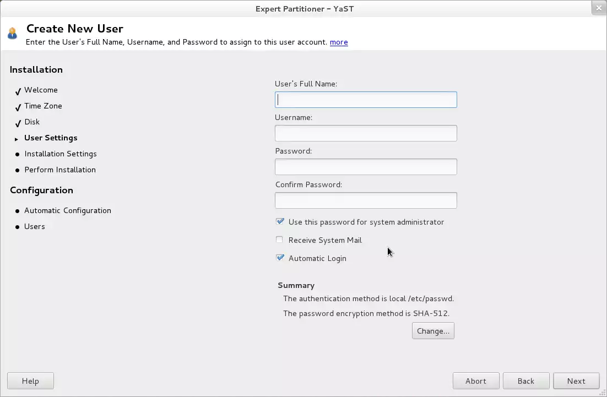Click the user icon beside Create New User
The image size is (607, 397).
click(x=12, y=34)
